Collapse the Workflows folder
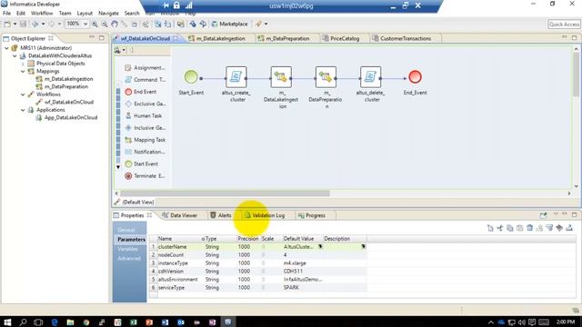The height and width of the screenshot is (327, 582). [23, 94]
